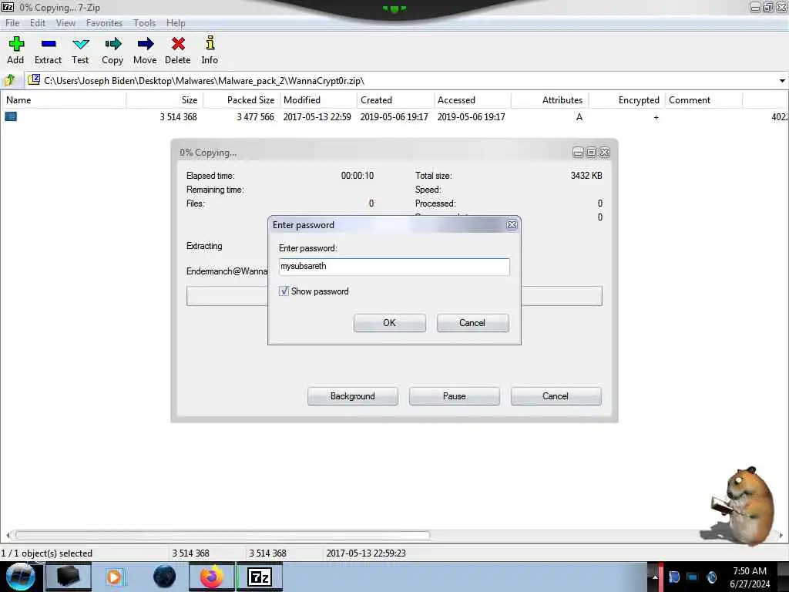This screenshot has width=789, height=592.
Task: Click the black folder taskbar icon
Action: pyautogui.click(x=69, y=577)
